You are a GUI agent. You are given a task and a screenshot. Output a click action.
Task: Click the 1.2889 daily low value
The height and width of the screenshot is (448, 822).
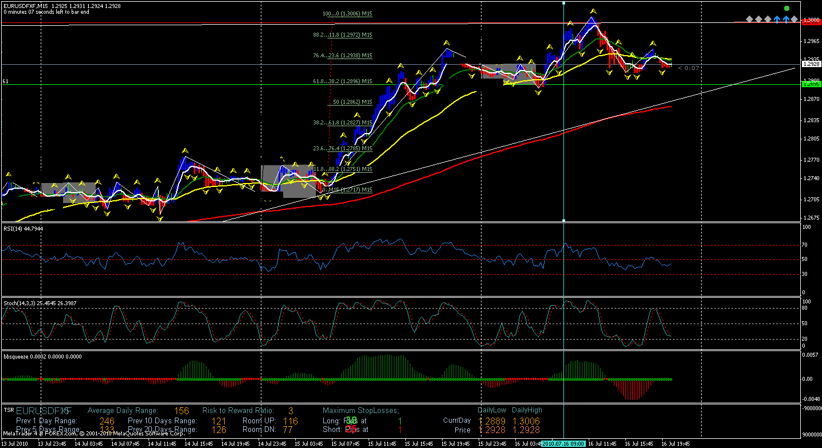[x=492, y=421]
